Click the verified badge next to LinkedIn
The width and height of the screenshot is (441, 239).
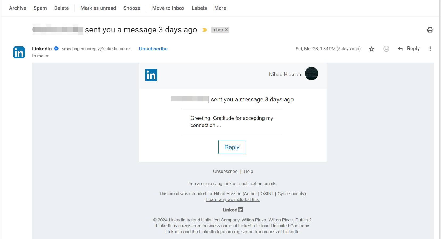pos(56,49)
